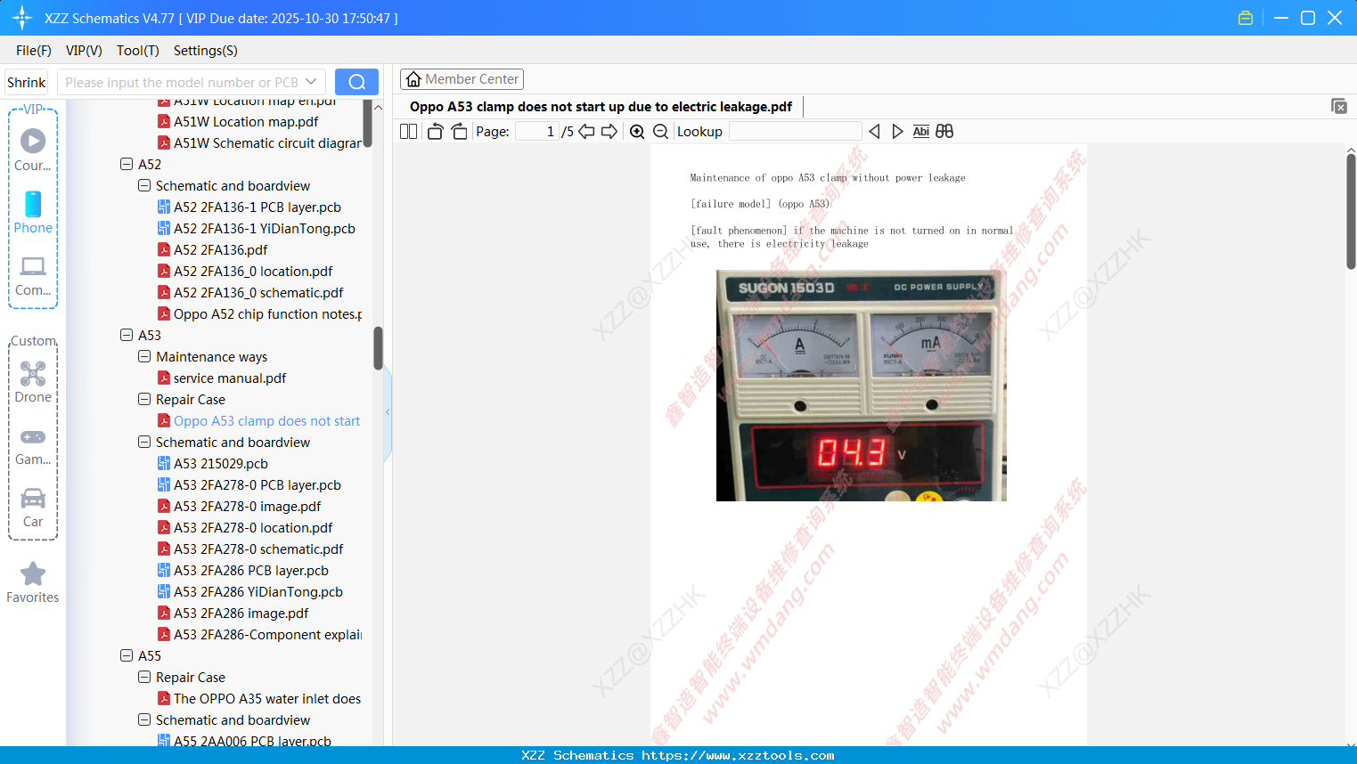The image size is (1357, 764).
Task: Rotate page clockwise
Action: click(x=459, y=132)
